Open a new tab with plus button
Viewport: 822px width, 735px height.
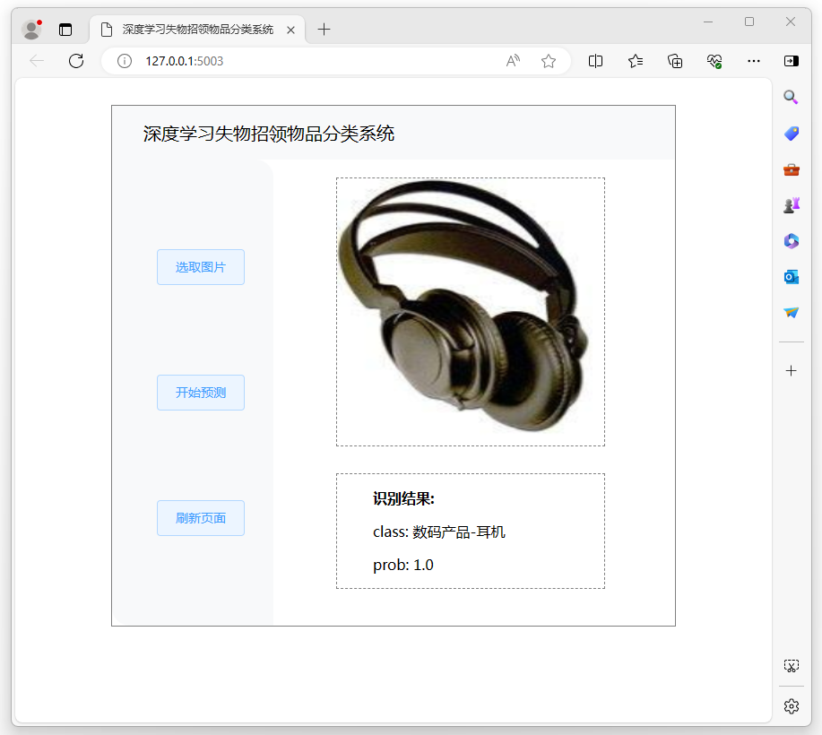324,30
